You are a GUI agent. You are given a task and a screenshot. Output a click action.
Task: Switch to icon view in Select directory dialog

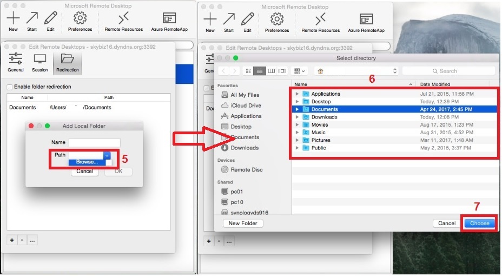[x=248, y=71]
